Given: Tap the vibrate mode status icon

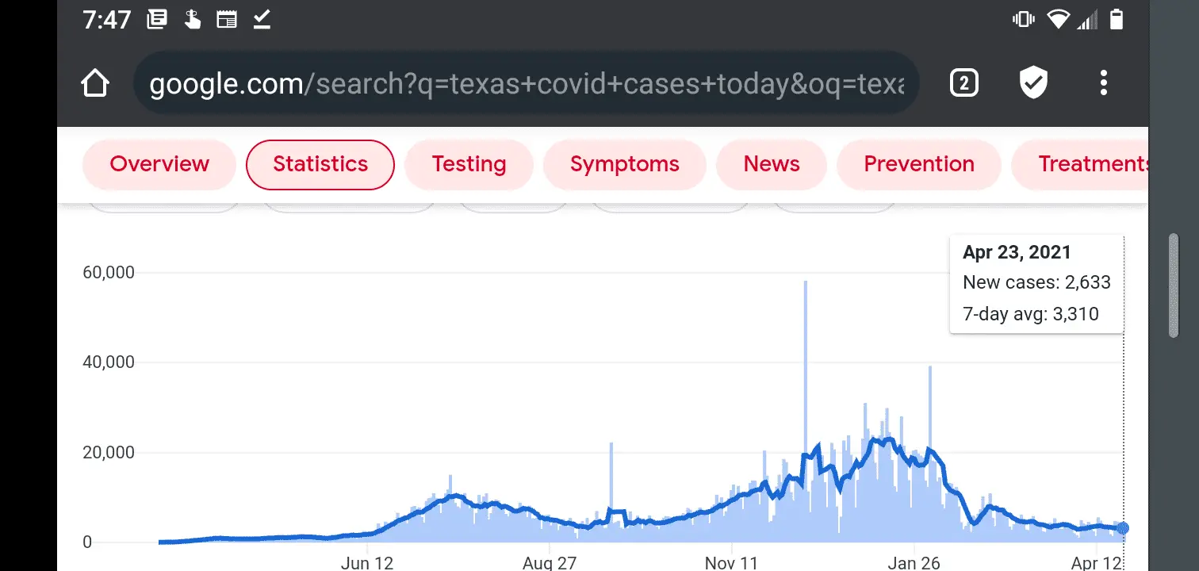Looking at the screenshot, I should pos(1024,20).
